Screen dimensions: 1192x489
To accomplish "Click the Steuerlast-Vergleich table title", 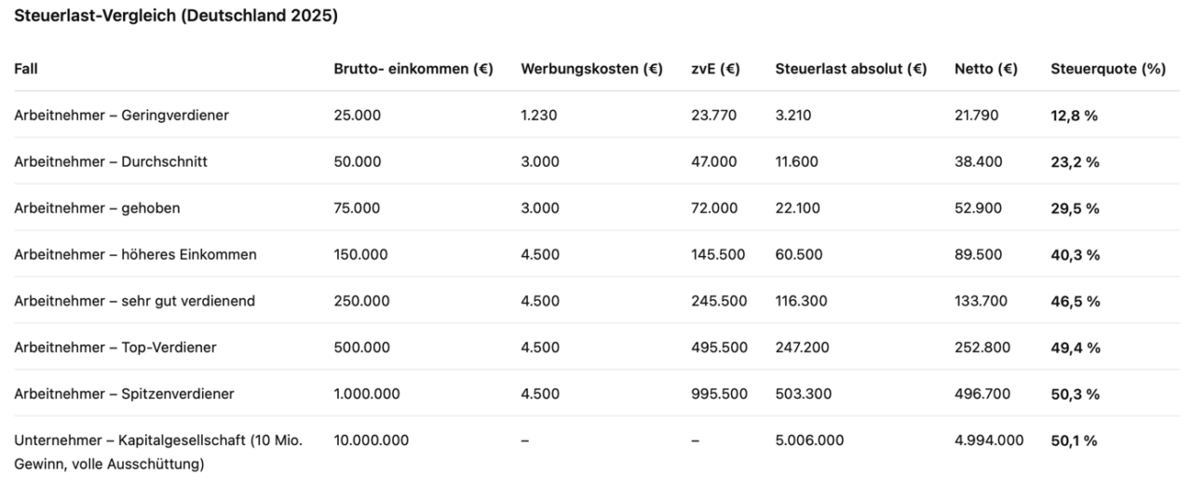I will click(176, 17).
